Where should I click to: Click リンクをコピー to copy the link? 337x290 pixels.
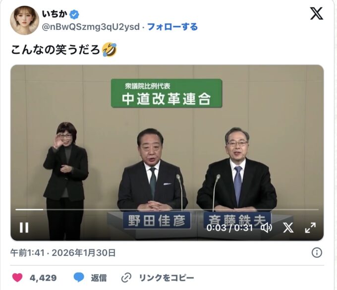(x=167, y=278)
